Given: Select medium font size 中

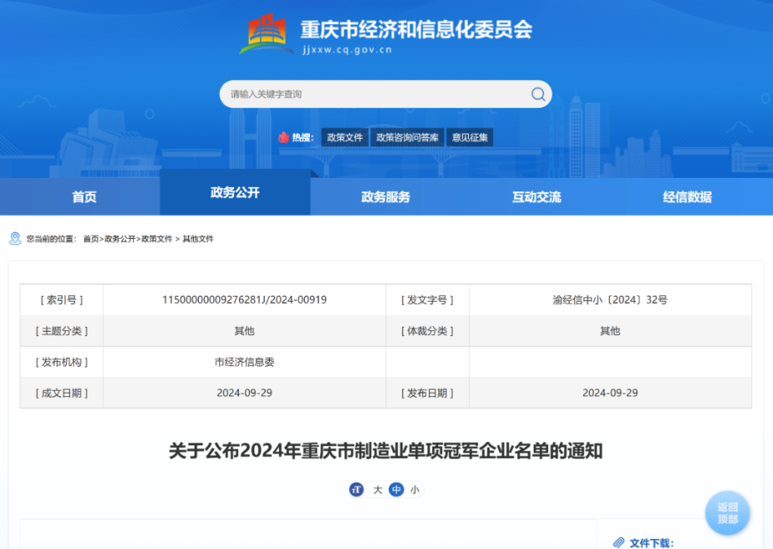Looking at the screenshot, I should (396, 489).
